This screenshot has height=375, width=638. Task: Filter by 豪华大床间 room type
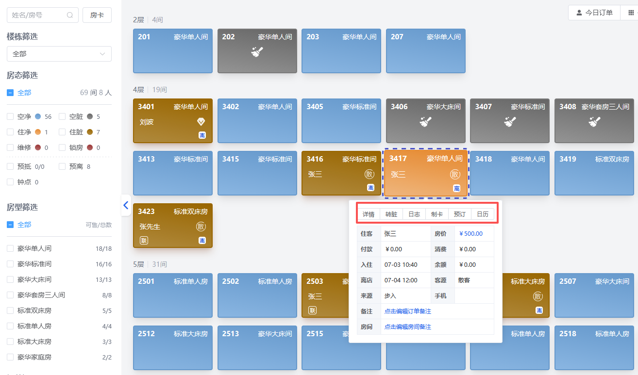(10, 279)
